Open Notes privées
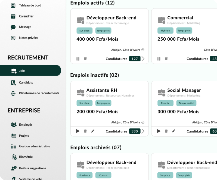 point(29,38)
